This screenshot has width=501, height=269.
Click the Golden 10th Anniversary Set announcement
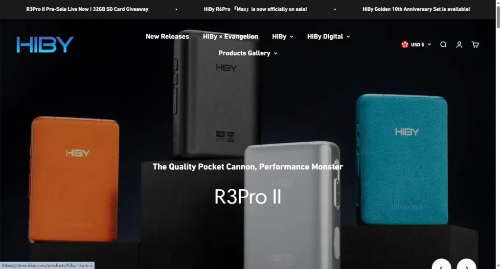pyautogui.click(x=416, y=9)
